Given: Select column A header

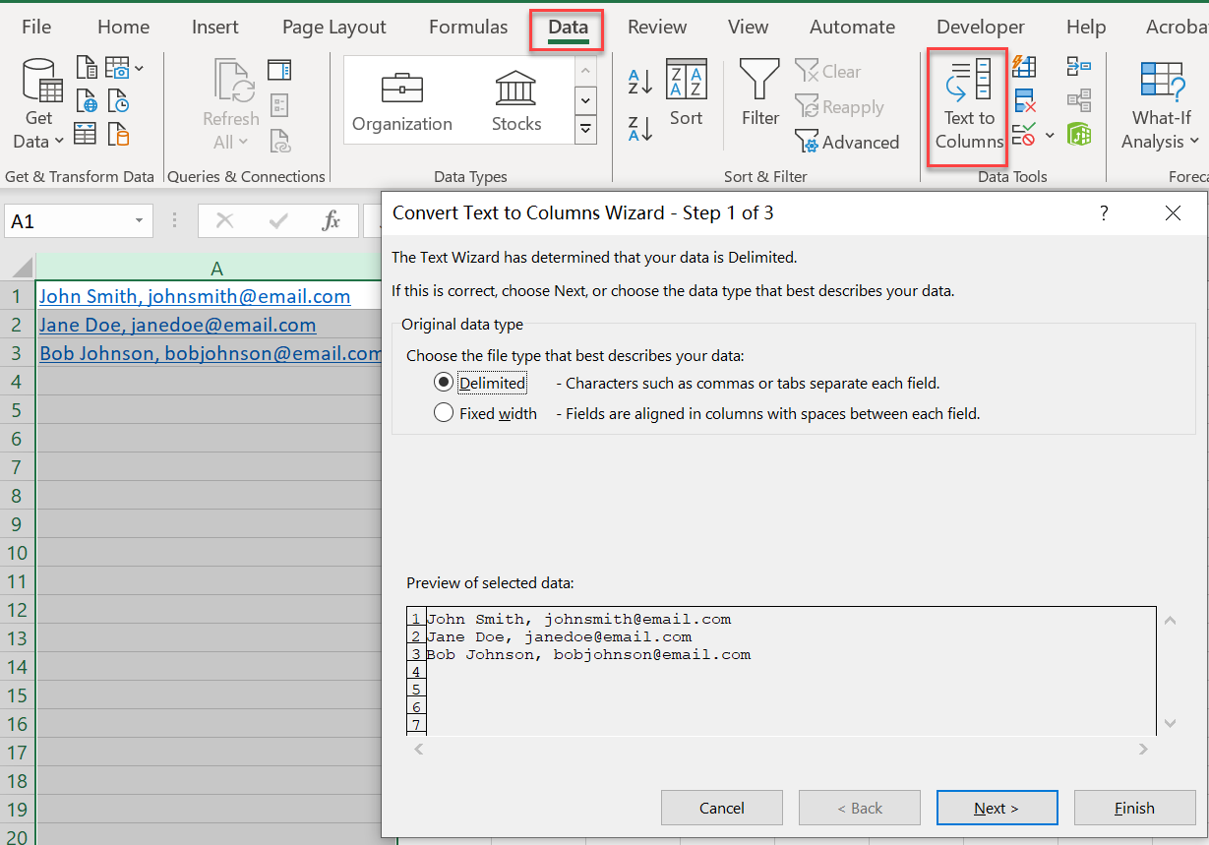Looking at the screenshot, I should point(216,269).
